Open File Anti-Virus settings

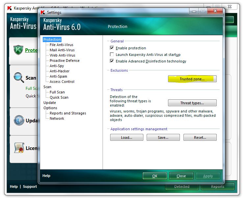(61, 45)
